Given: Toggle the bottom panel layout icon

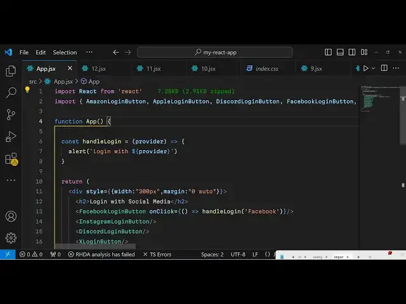Looking at the screenshot, I should pos(340,52).
